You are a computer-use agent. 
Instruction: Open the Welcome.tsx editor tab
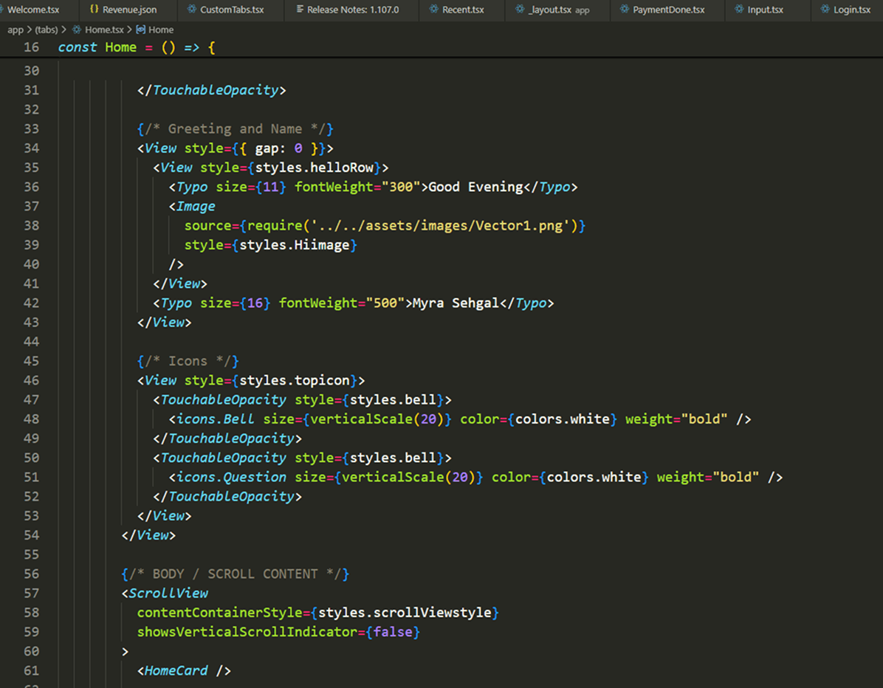33,10
